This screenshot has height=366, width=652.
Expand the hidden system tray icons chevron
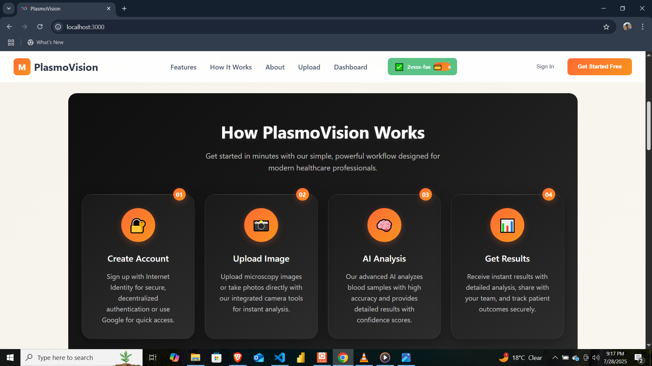[555, 358]
